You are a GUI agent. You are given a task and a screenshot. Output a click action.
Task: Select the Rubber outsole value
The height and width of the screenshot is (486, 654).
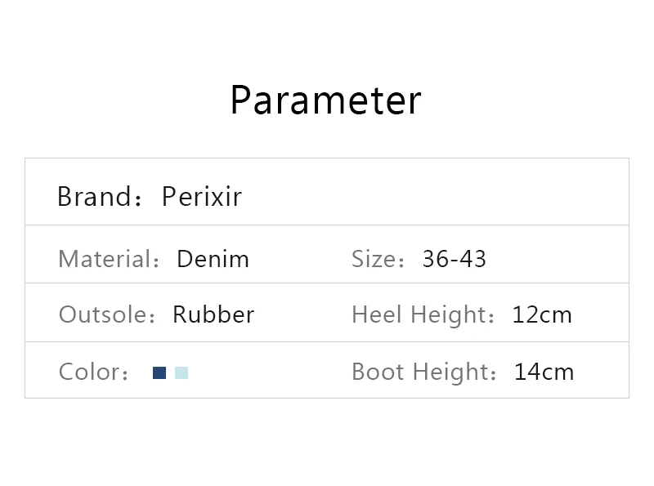(x=213, y=314)
